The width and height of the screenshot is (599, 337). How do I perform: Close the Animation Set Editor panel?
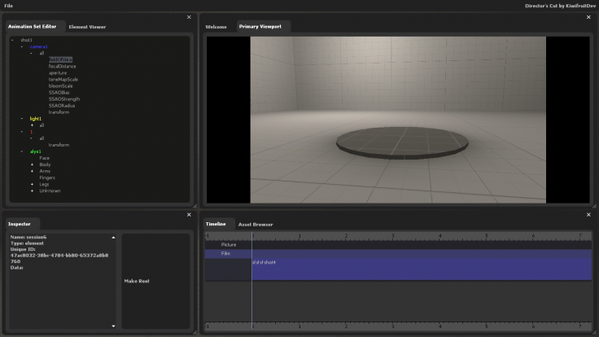[189, 17]
